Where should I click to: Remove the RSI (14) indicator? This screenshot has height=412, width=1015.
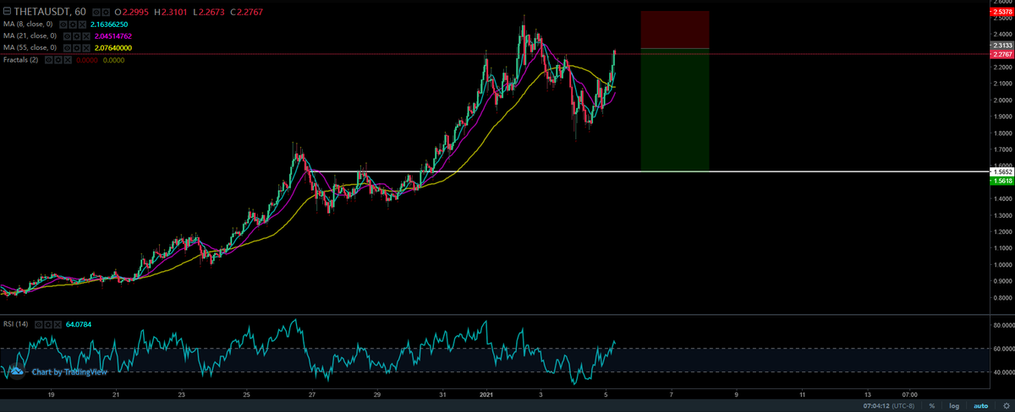click(x=58, y=325)
